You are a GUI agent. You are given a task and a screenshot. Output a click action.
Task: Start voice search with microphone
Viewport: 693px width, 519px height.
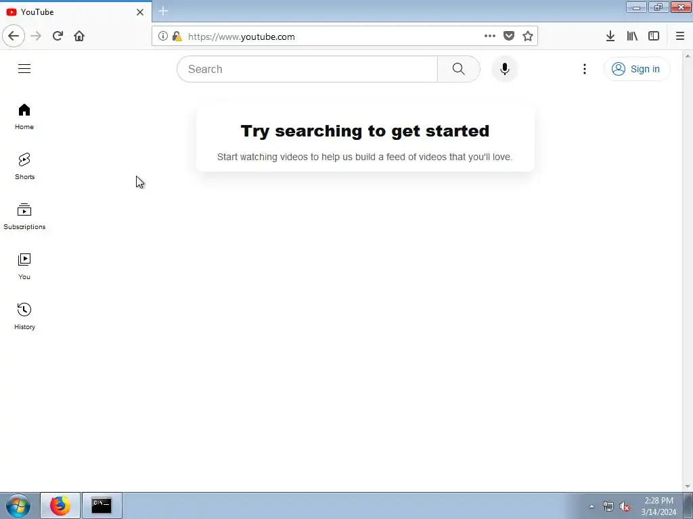pyautogui.click(x=504, y=69)
